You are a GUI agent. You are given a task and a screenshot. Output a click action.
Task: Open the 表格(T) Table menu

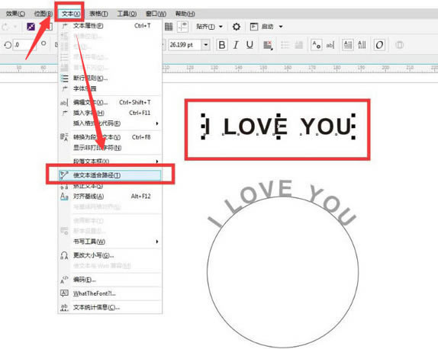pyautogui.click(x=98, y=14)
